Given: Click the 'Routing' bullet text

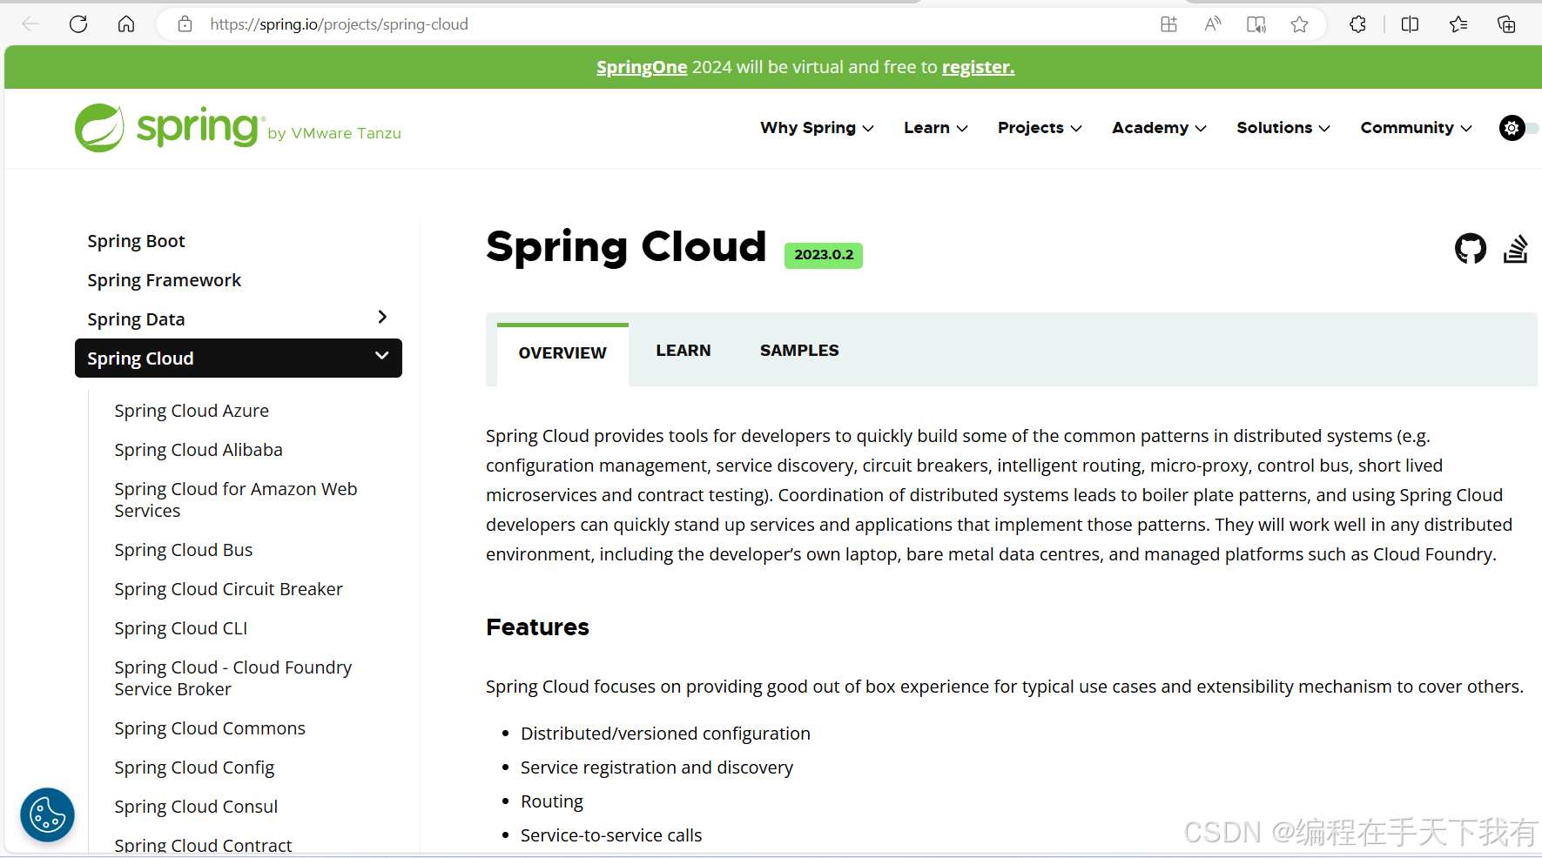Looking at the screenshot, I should point(552,801).
